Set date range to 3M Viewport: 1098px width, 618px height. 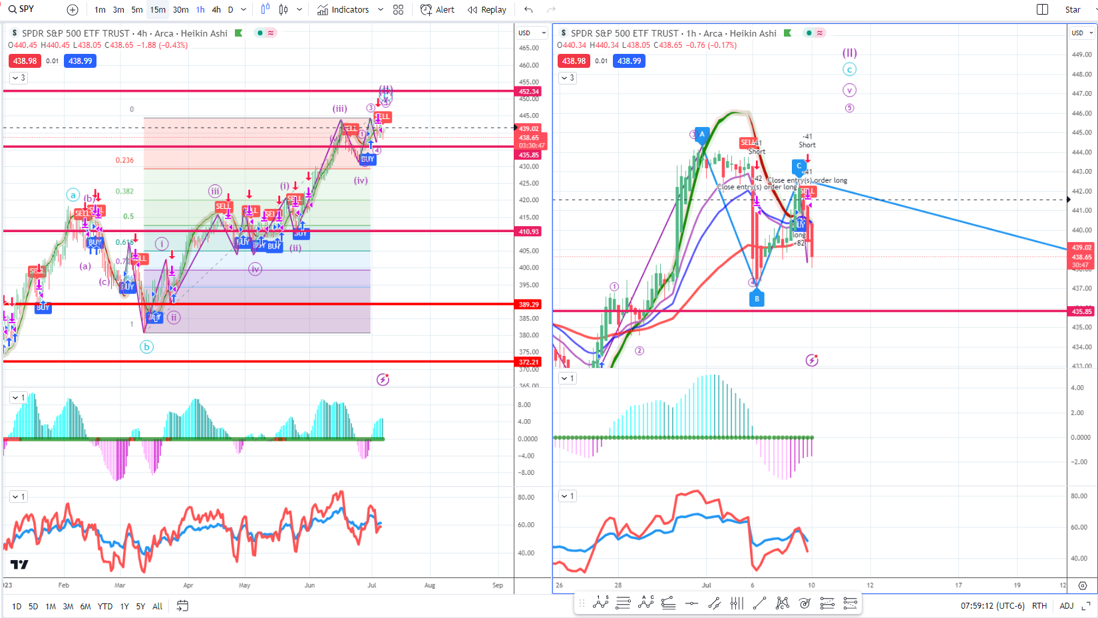pos(68,607)
